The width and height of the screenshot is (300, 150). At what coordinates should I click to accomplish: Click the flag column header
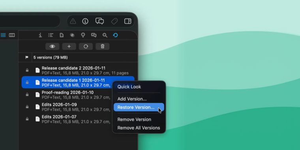tap(27, 57)
